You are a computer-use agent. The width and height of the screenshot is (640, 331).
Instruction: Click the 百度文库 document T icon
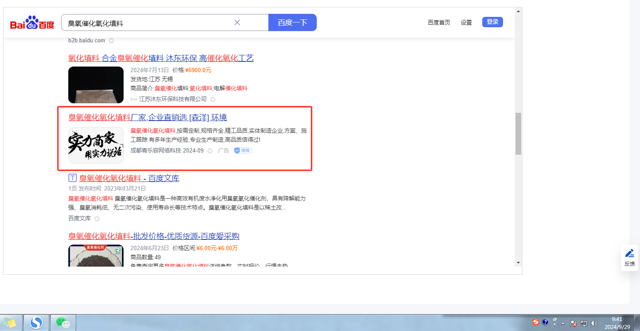[x=73, y=178]
